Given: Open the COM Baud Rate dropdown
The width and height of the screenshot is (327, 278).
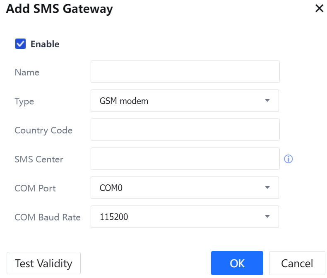Looking at the screenshot, I should [185, 217].
